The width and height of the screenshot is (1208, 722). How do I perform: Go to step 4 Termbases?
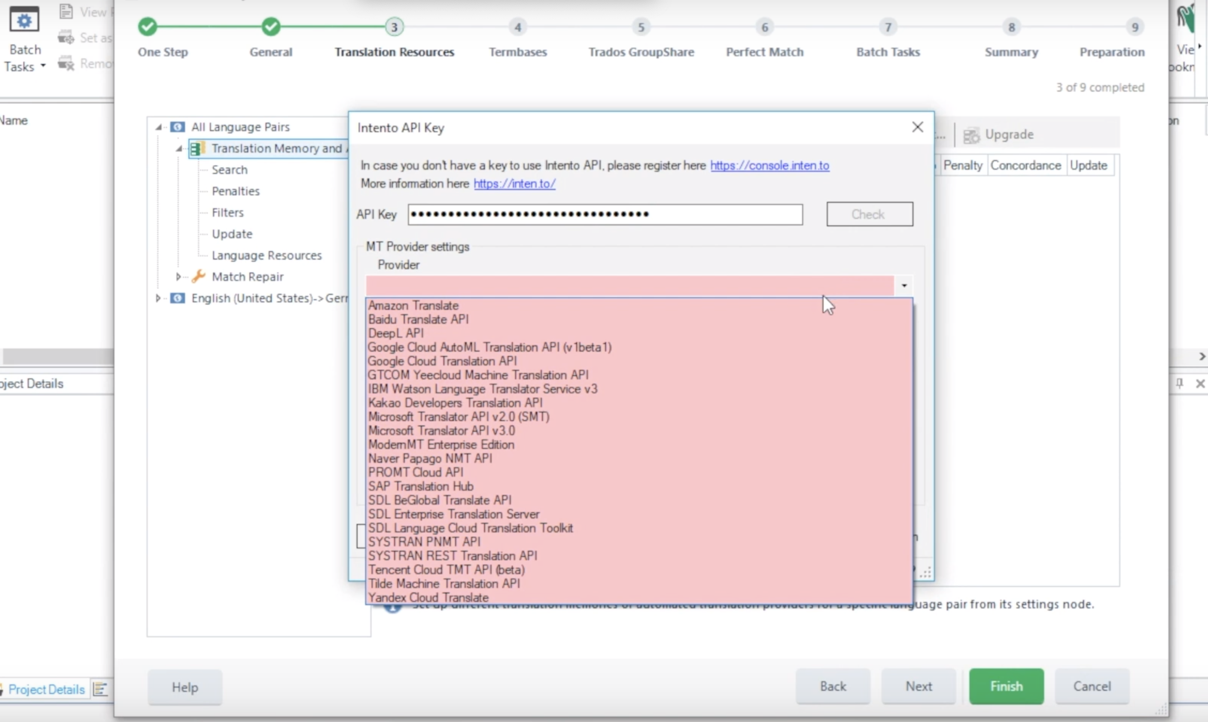point(518,26)
